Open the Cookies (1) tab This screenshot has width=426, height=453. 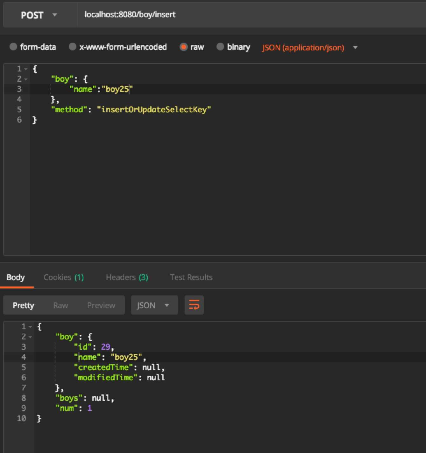pyautogui.click(x=64, y=277)
